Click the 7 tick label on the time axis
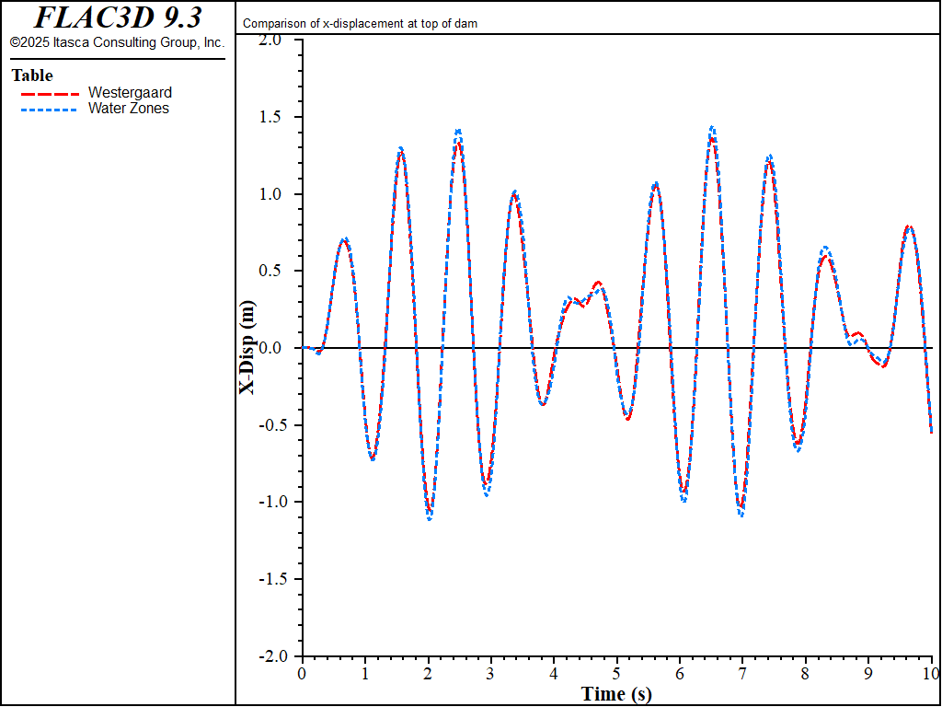 [x=742, y=673]
